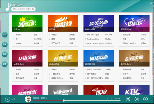
Task: Select song 一路上有你
Action: 56,74
